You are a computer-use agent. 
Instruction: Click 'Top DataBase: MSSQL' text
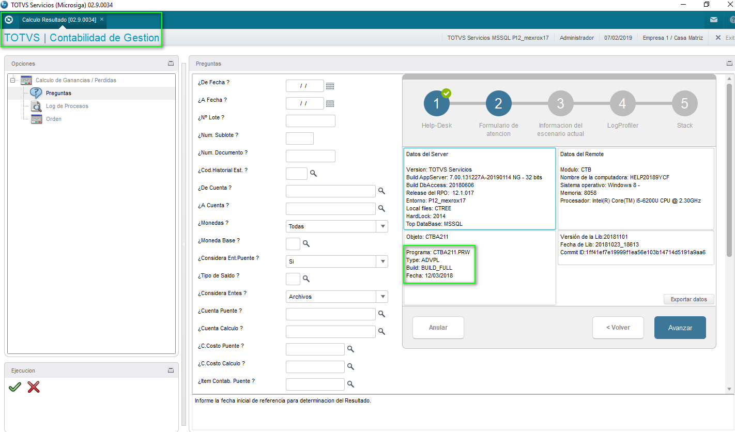[434, 224]
